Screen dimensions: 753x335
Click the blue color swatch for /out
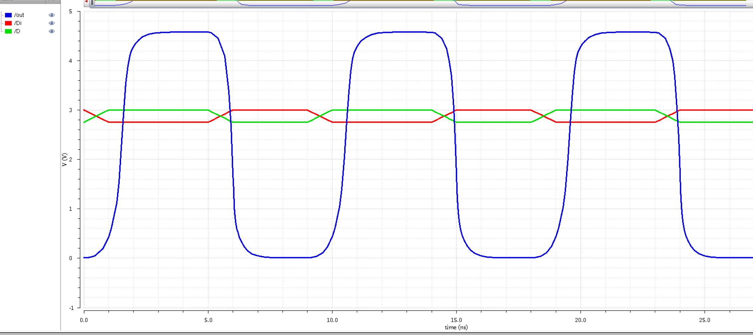8,15
